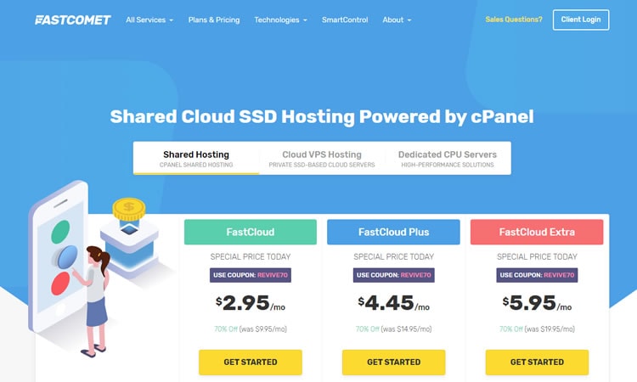Expand the Technologies dropdown menu
The image size is (637, 382).
click(x=281, y=20)
